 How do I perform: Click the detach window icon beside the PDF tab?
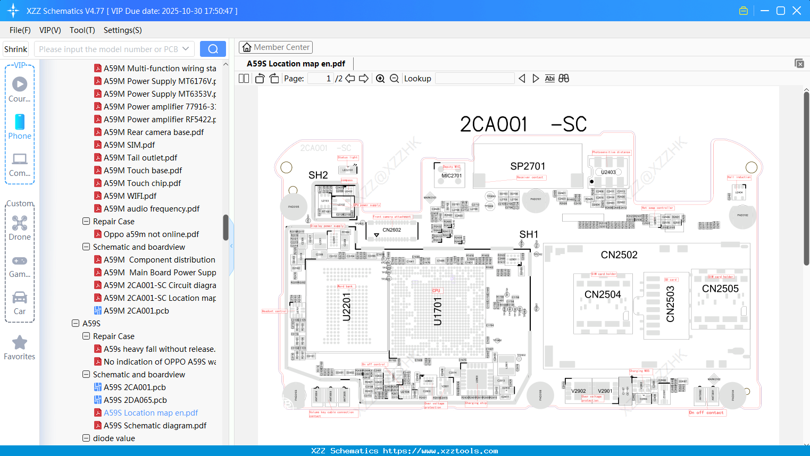(799, 63)
